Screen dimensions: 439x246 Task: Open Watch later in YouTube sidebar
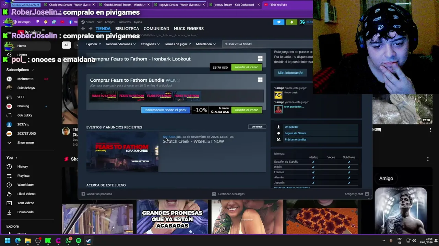[26, 185]
